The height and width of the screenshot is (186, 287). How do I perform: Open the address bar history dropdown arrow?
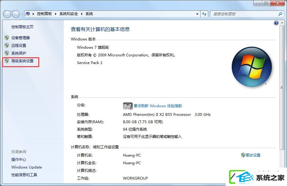pyautogui.click(x=197, y=14)
